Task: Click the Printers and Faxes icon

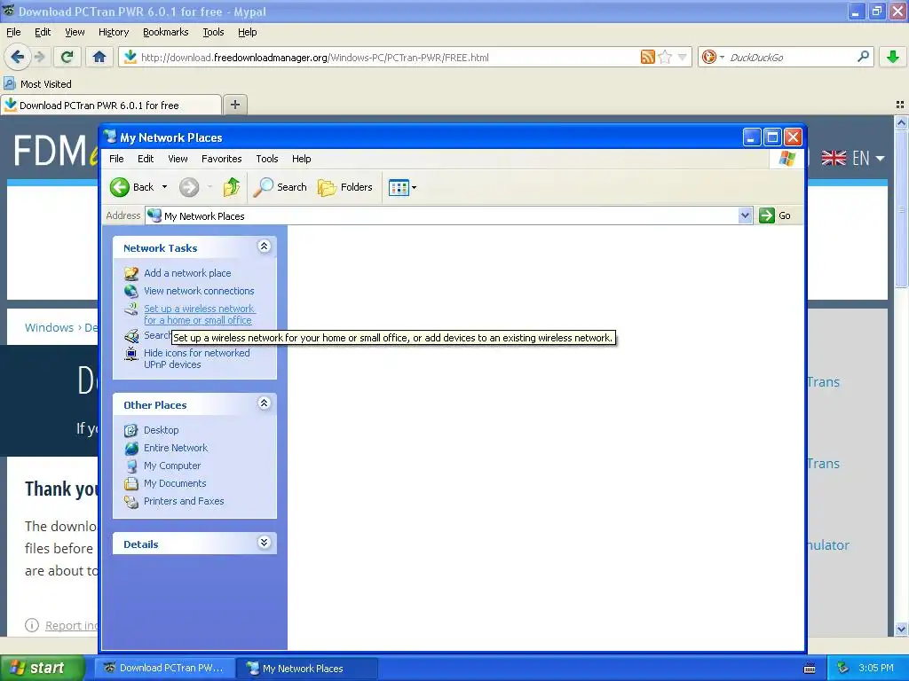Action: (x=131, y=502)
